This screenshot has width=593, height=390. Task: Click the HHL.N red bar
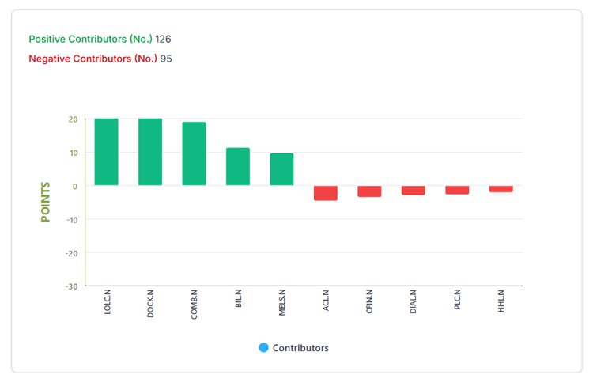point(501,189)
